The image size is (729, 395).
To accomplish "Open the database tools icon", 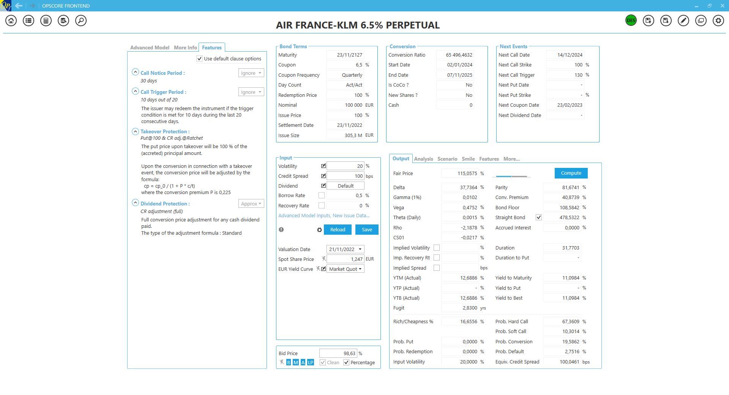I will 63,21.
